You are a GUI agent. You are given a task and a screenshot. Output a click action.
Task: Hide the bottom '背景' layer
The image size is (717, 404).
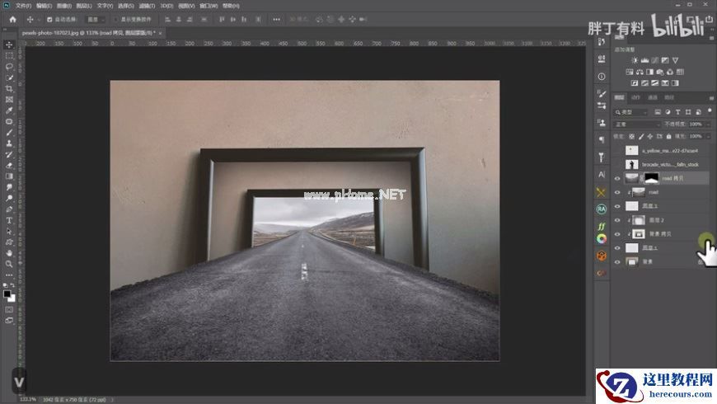click(617, 261)
